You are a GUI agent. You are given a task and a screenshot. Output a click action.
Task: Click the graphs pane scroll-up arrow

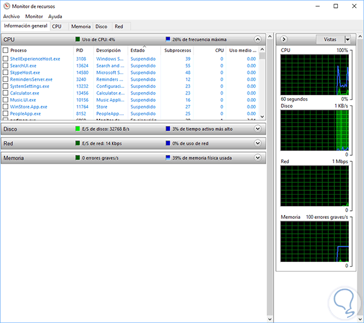coord(360,36)
